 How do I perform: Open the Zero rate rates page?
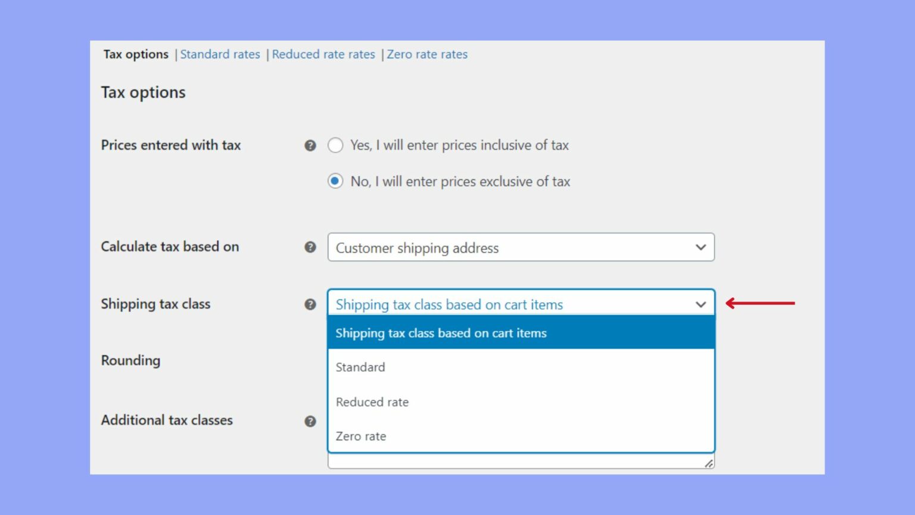(x=427, y=54)
